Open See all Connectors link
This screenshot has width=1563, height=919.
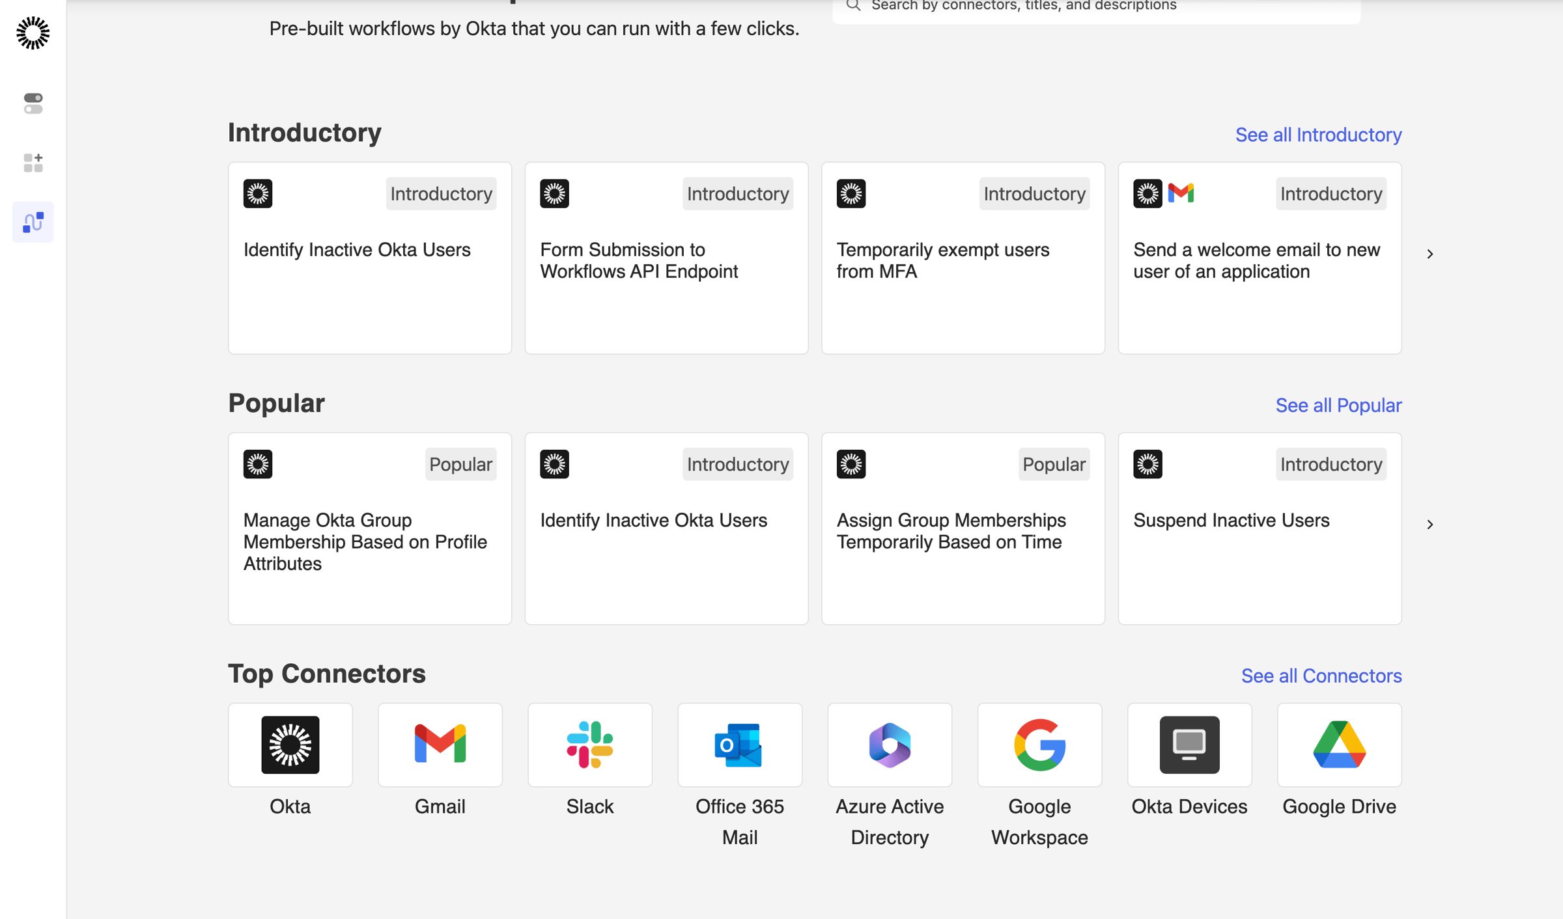click(1321, 676)
